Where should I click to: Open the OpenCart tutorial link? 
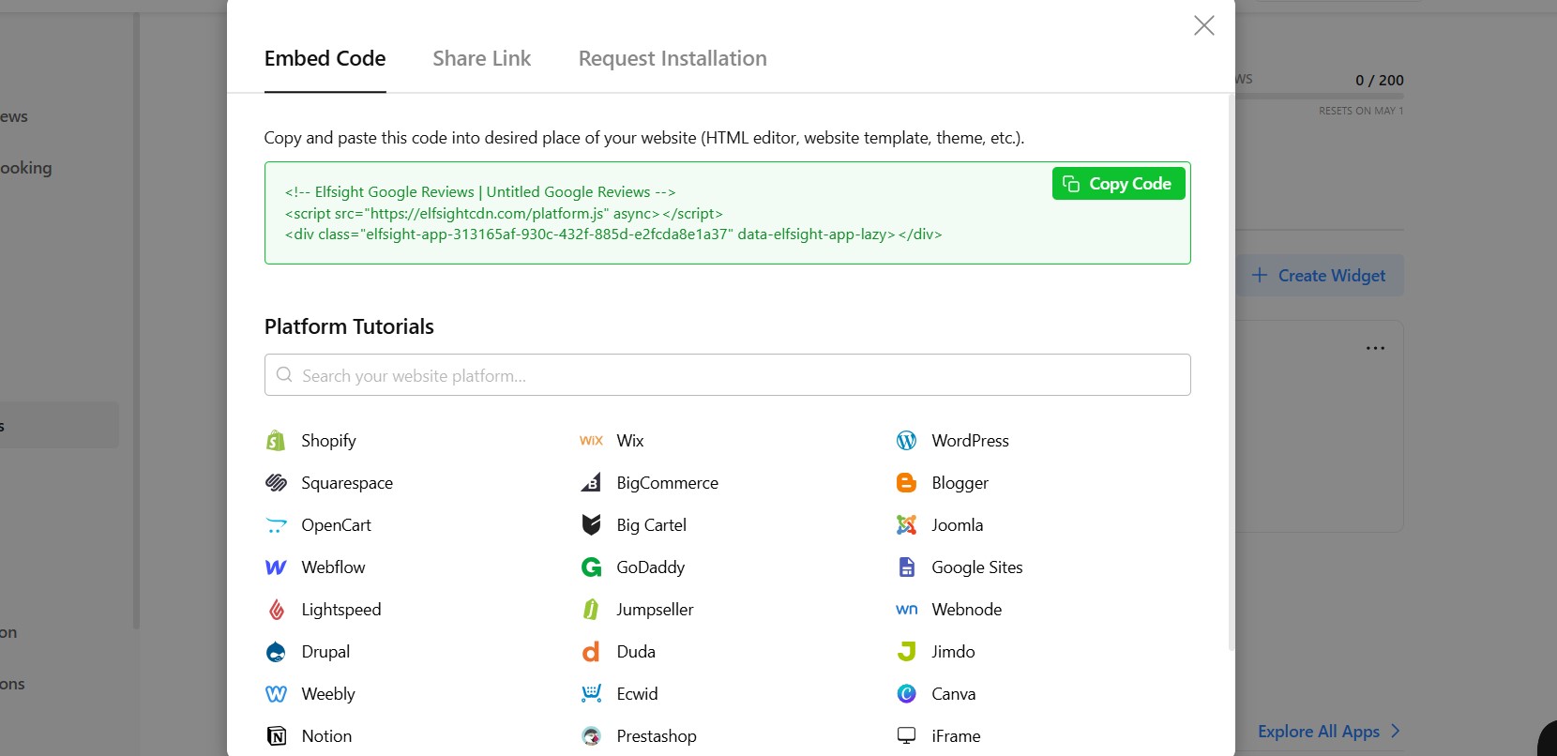tap(336, 525)
